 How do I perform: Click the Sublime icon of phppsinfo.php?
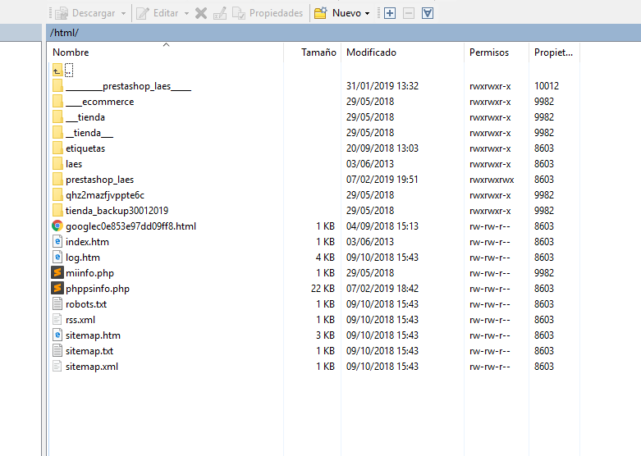pos(57,288)
